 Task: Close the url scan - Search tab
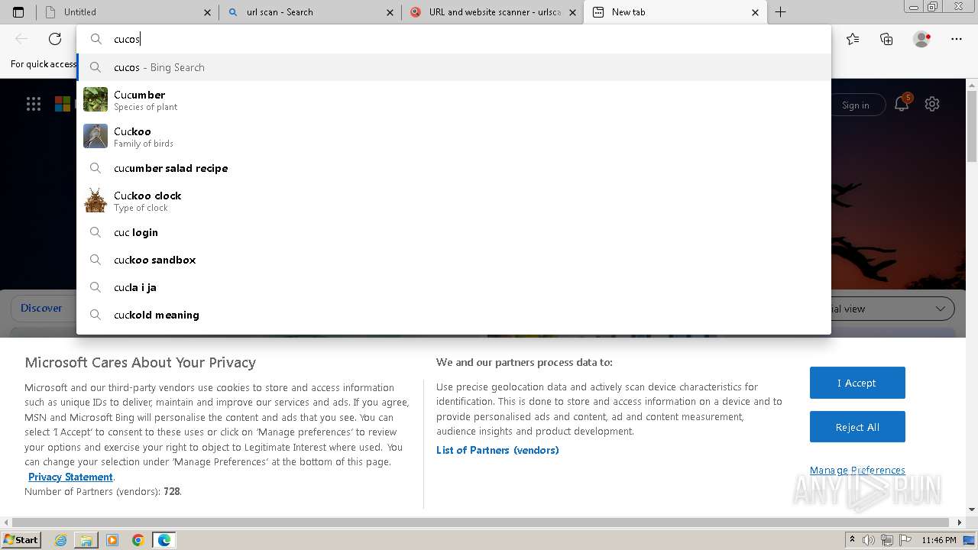pos(390,12)
